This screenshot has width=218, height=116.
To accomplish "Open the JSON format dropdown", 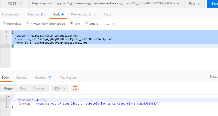I will tap(60, 88).
